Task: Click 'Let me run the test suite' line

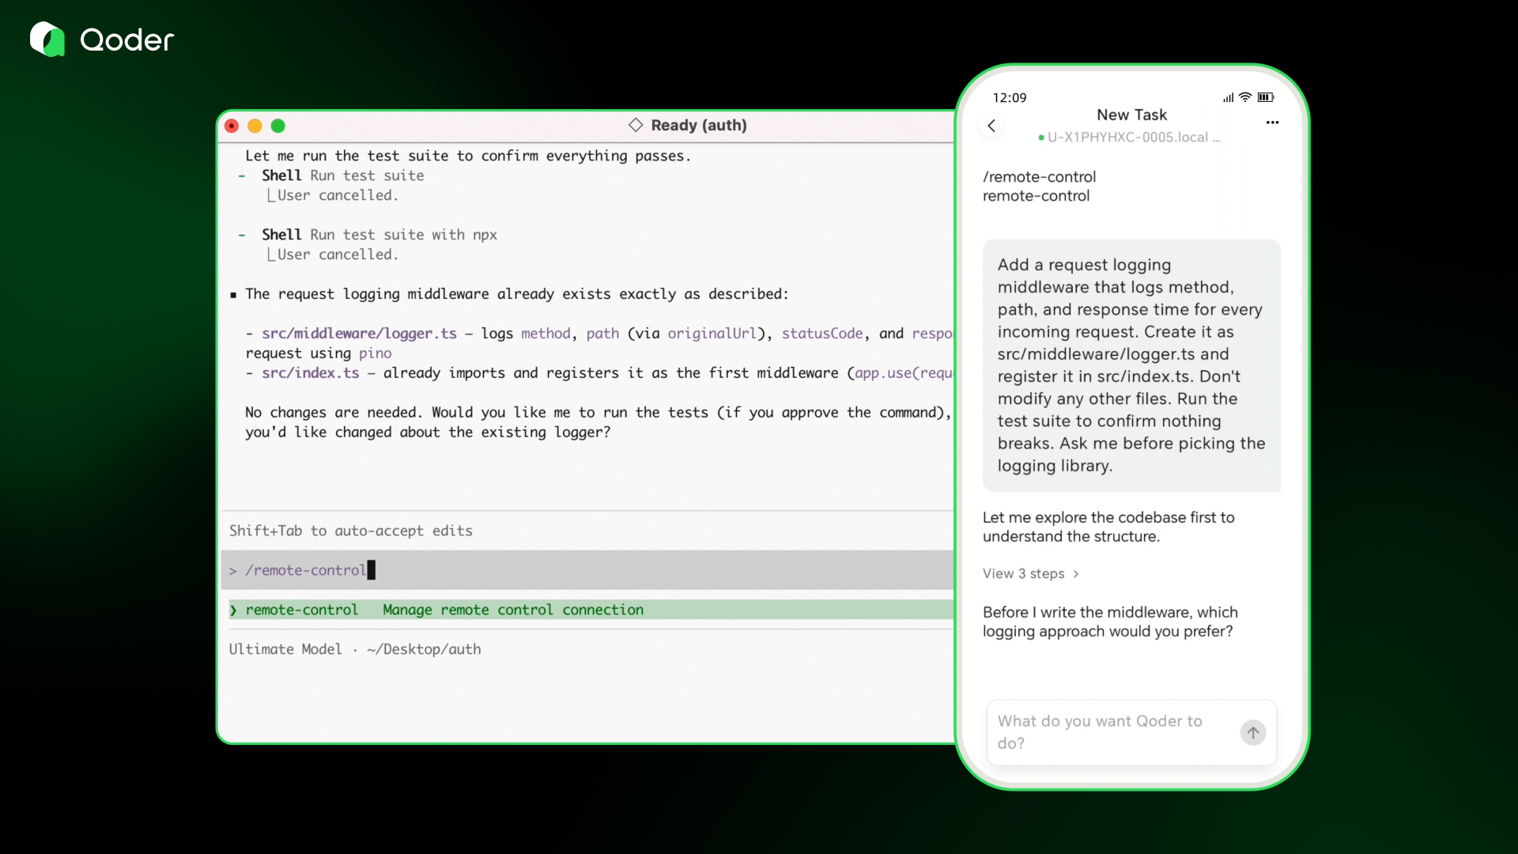Action: (x=468, y=156)
